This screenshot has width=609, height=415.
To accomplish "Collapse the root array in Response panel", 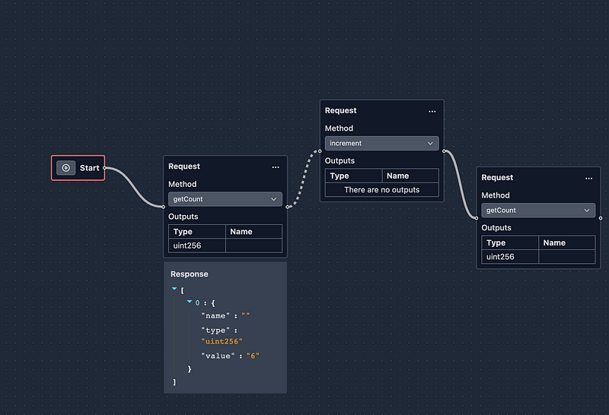I will tap(174, 290).
